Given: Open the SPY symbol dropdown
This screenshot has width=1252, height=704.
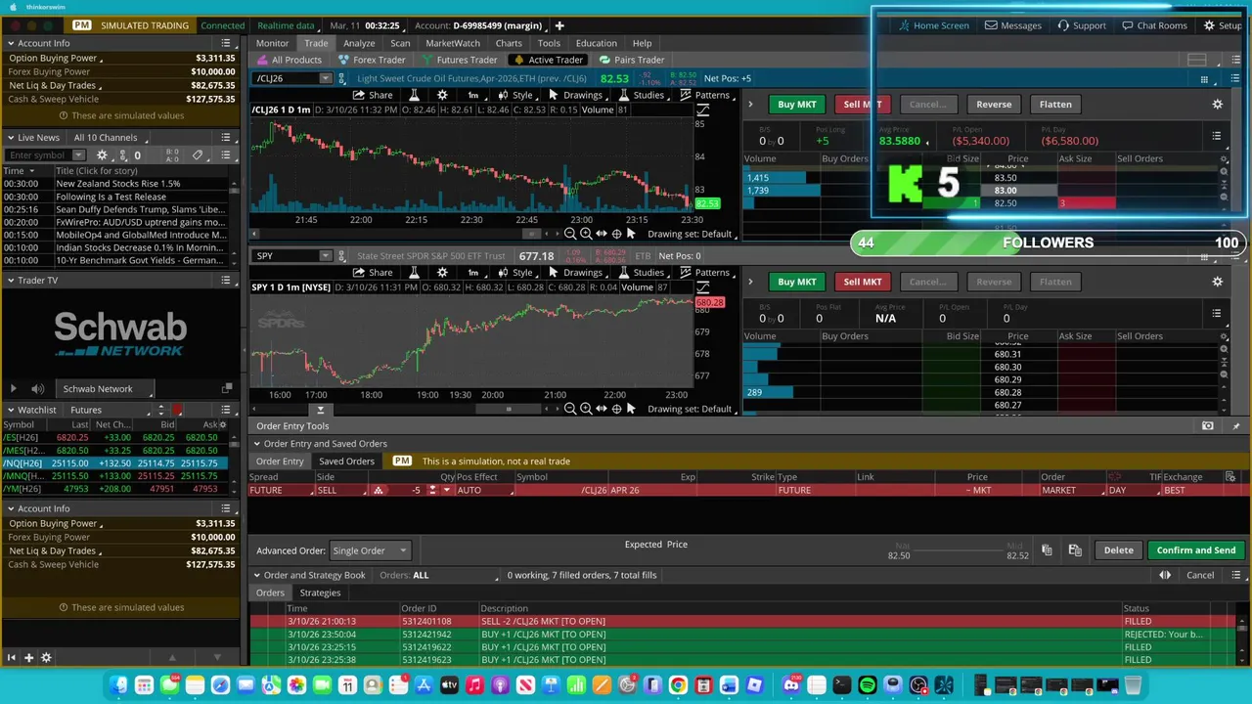Looking at the screenshot, I should [x=326, y=256].
